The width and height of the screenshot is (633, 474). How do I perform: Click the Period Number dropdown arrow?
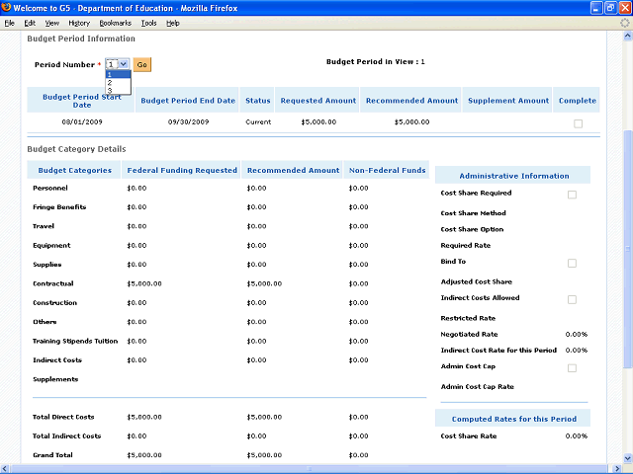point(124,64)
